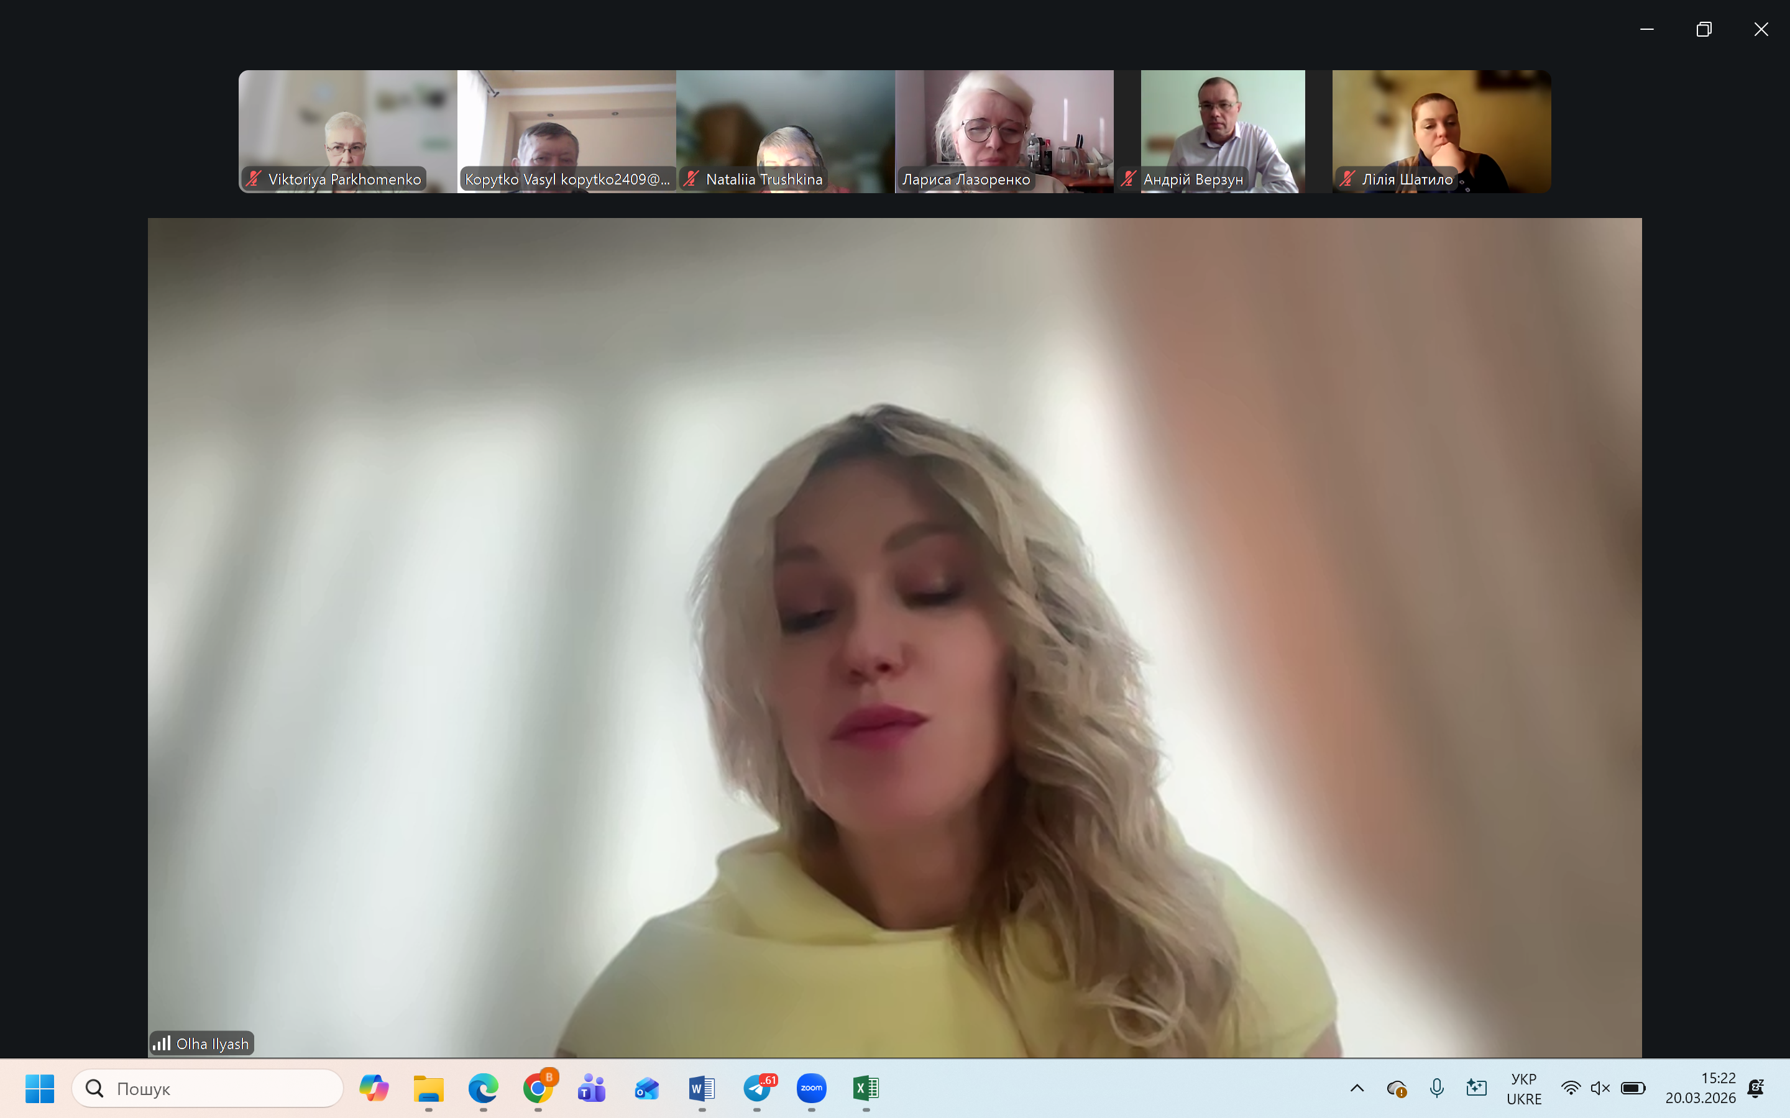Open clock and date 15:22 flyout
This screenshot has width=1790, height=1118.
pyautogui.click(x=1700, y=1088)
